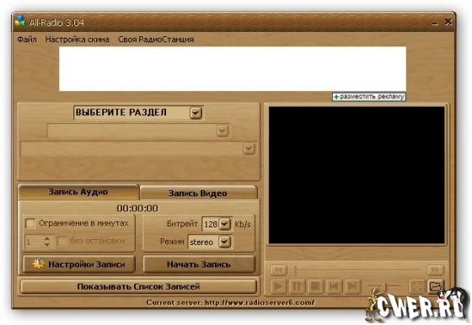Switch to the 'Запись Видео' tab

coord(198,193)
